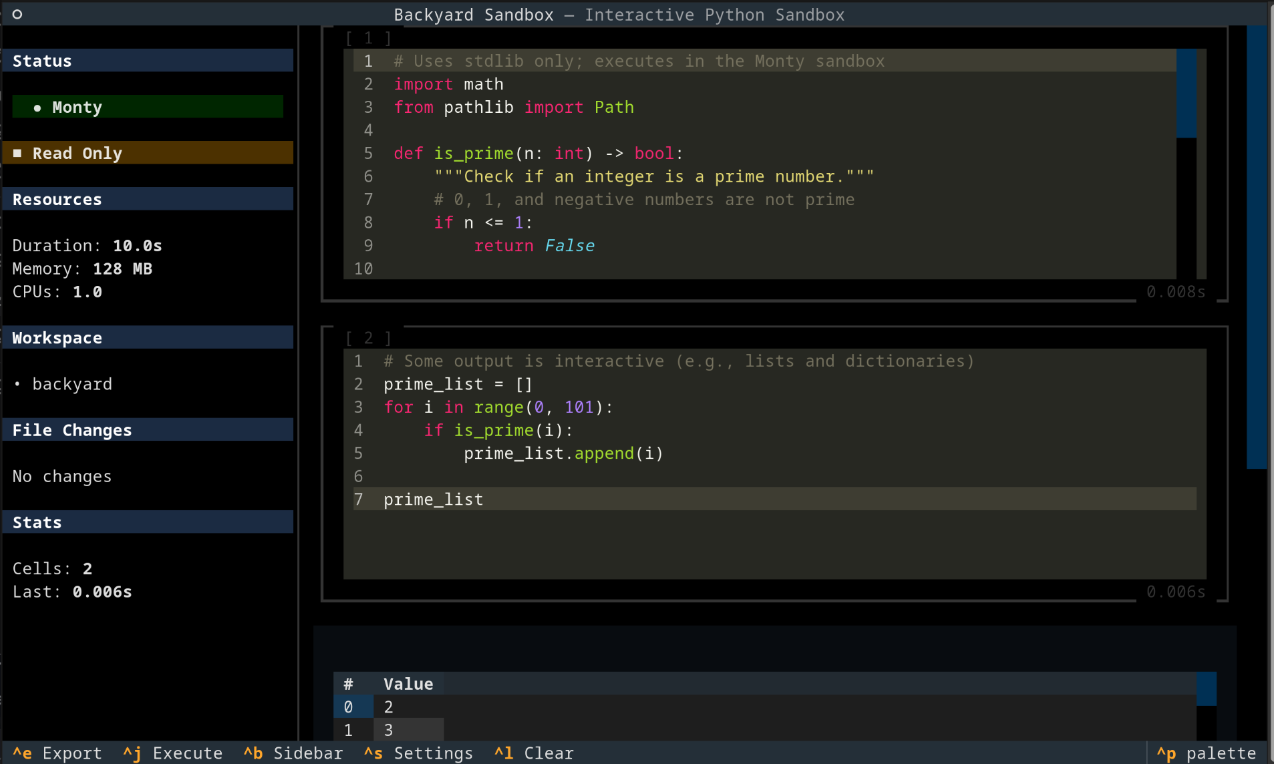Click the return False line
This screenshot has height=764, width=1274.
pyautogui.click(x=534, y=246)
